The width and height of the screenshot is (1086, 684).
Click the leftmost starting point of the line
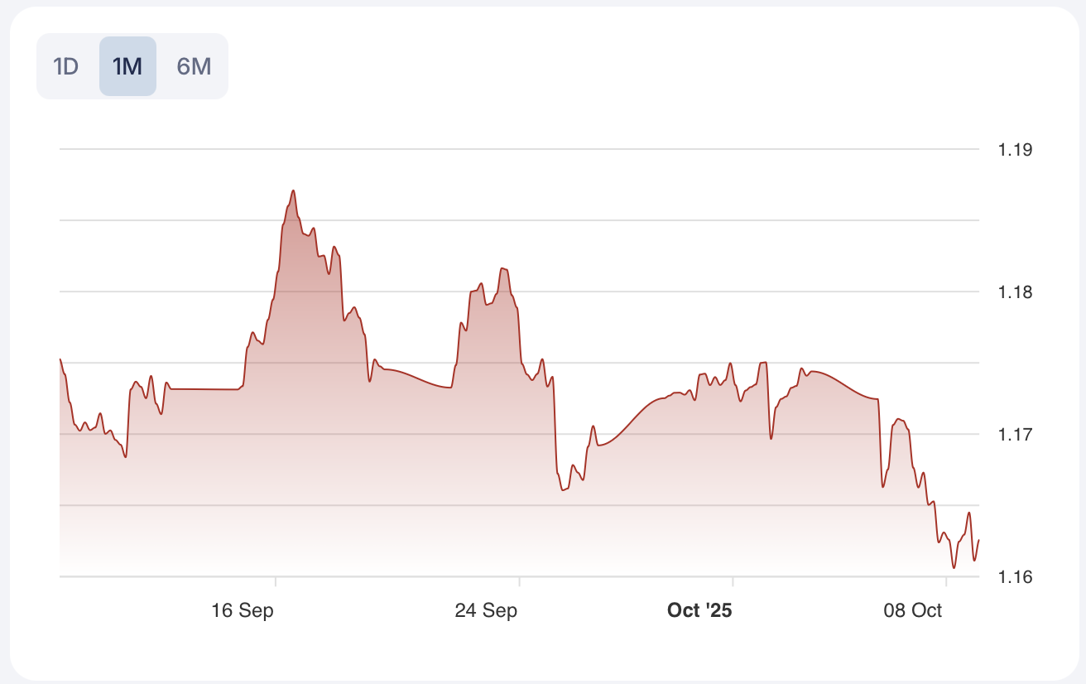60,359
